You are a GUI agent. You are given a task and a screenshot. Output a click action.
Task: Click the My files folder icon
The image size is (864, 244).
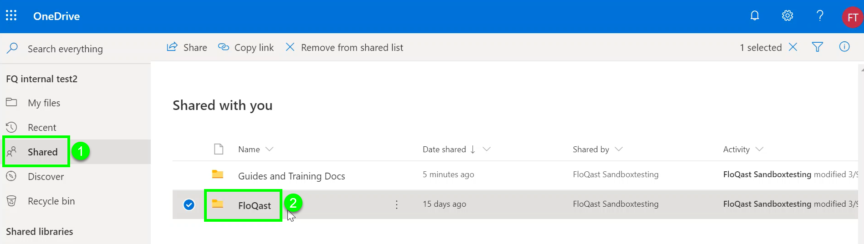coord(11,102)
